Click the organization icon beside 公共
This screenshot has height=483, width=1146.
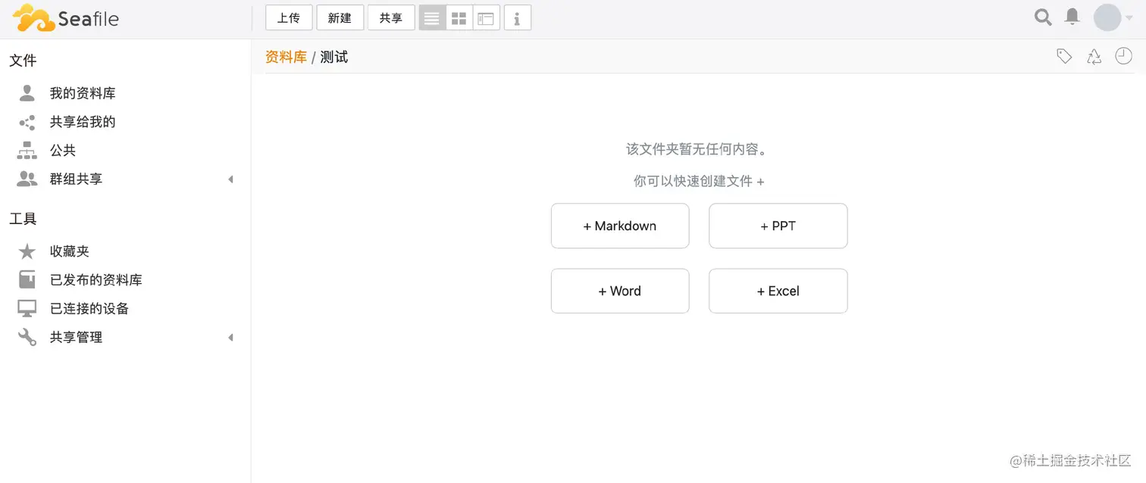(27, 151)
